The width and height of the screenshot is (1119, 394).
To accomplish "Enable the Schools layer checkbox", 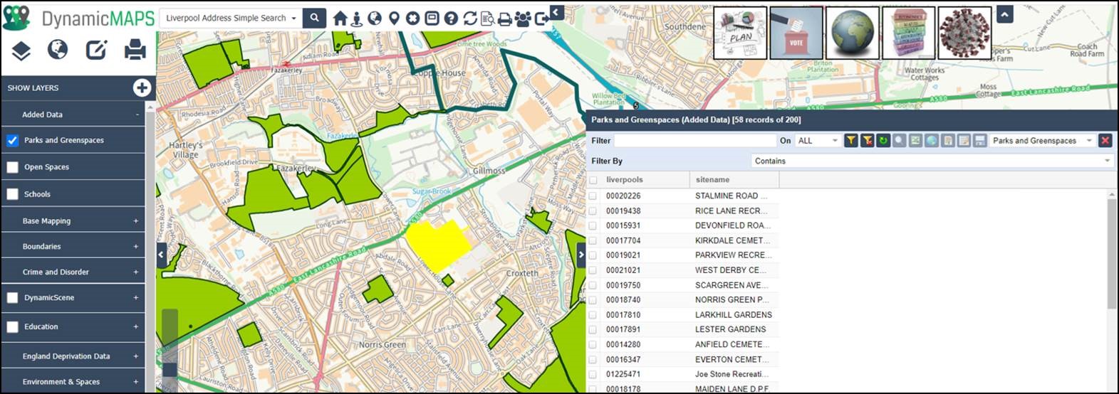I will (12, 194).
